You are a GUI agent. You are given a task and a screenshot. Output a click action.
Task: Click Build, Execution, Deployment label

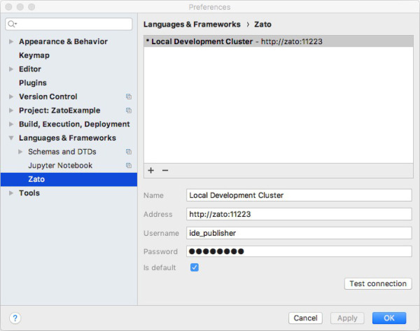pyautogui.click(x=74, y=125)
